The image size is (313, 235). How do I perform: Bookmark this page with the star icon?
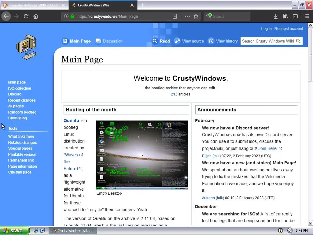[196, 17]
